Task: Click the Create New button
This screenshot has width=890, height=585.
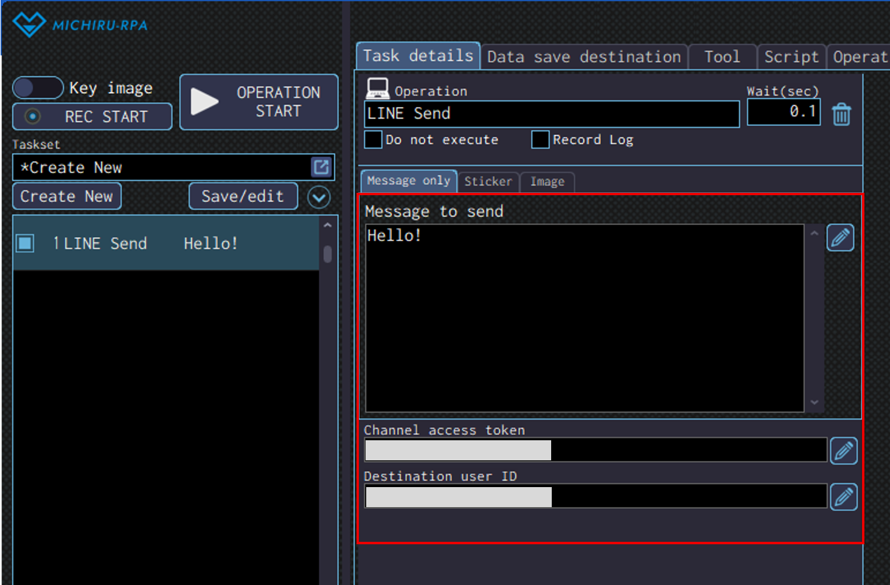Action: (x=67, y=196)
